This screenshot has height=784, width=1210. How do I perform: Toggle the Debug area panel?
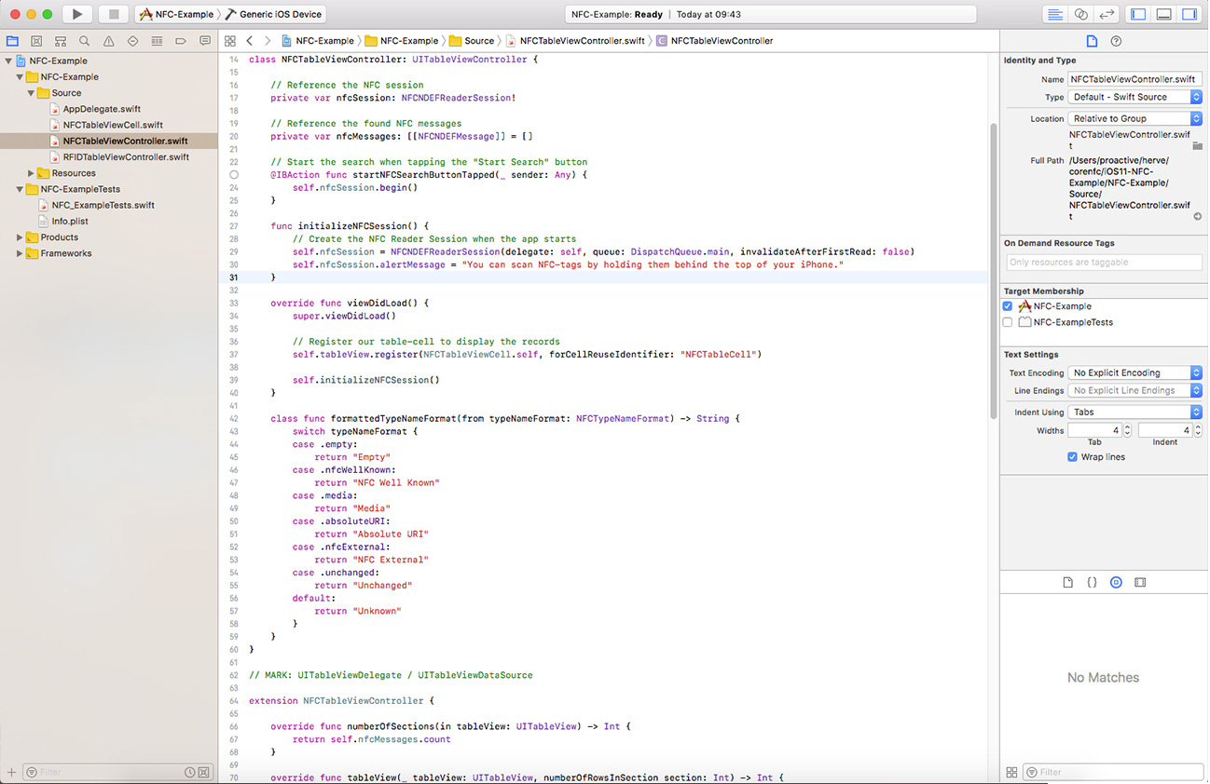[x=1163, y=14]
